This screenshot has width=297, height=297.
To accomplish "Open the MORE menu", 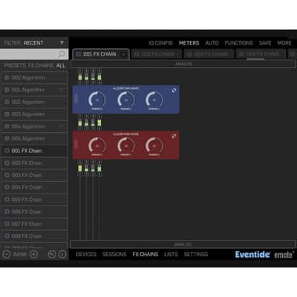I will point(284,43).
